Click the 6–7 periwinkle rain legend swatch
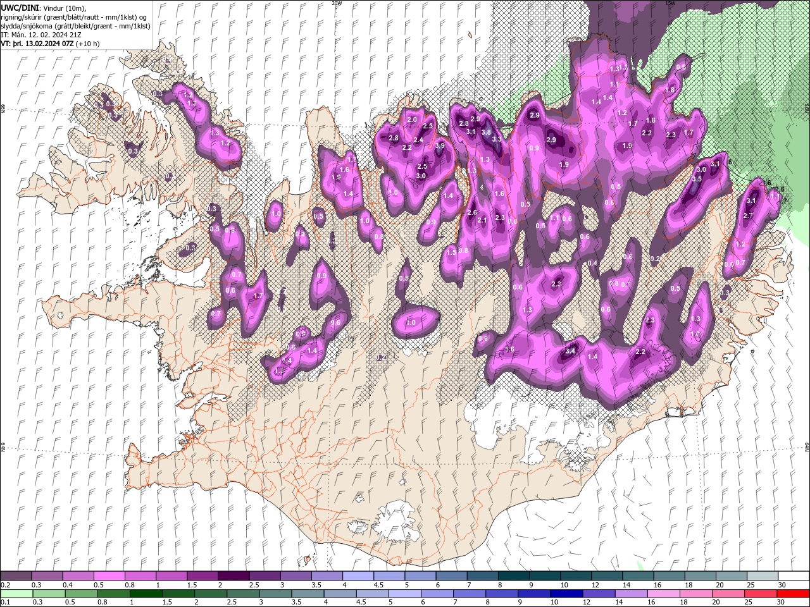810x607 pixels. pyautogui.click(x=437, y=594)
